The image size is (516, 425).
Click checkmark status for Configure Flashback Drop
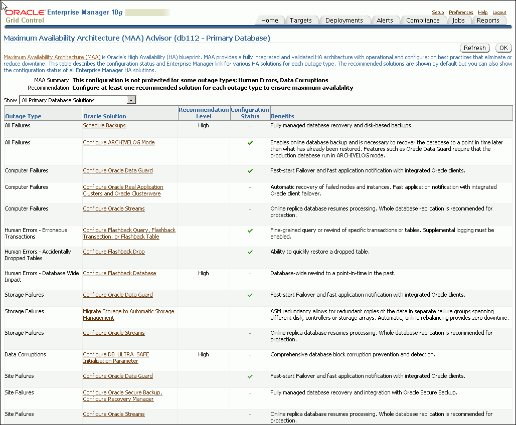click(250, 252)
